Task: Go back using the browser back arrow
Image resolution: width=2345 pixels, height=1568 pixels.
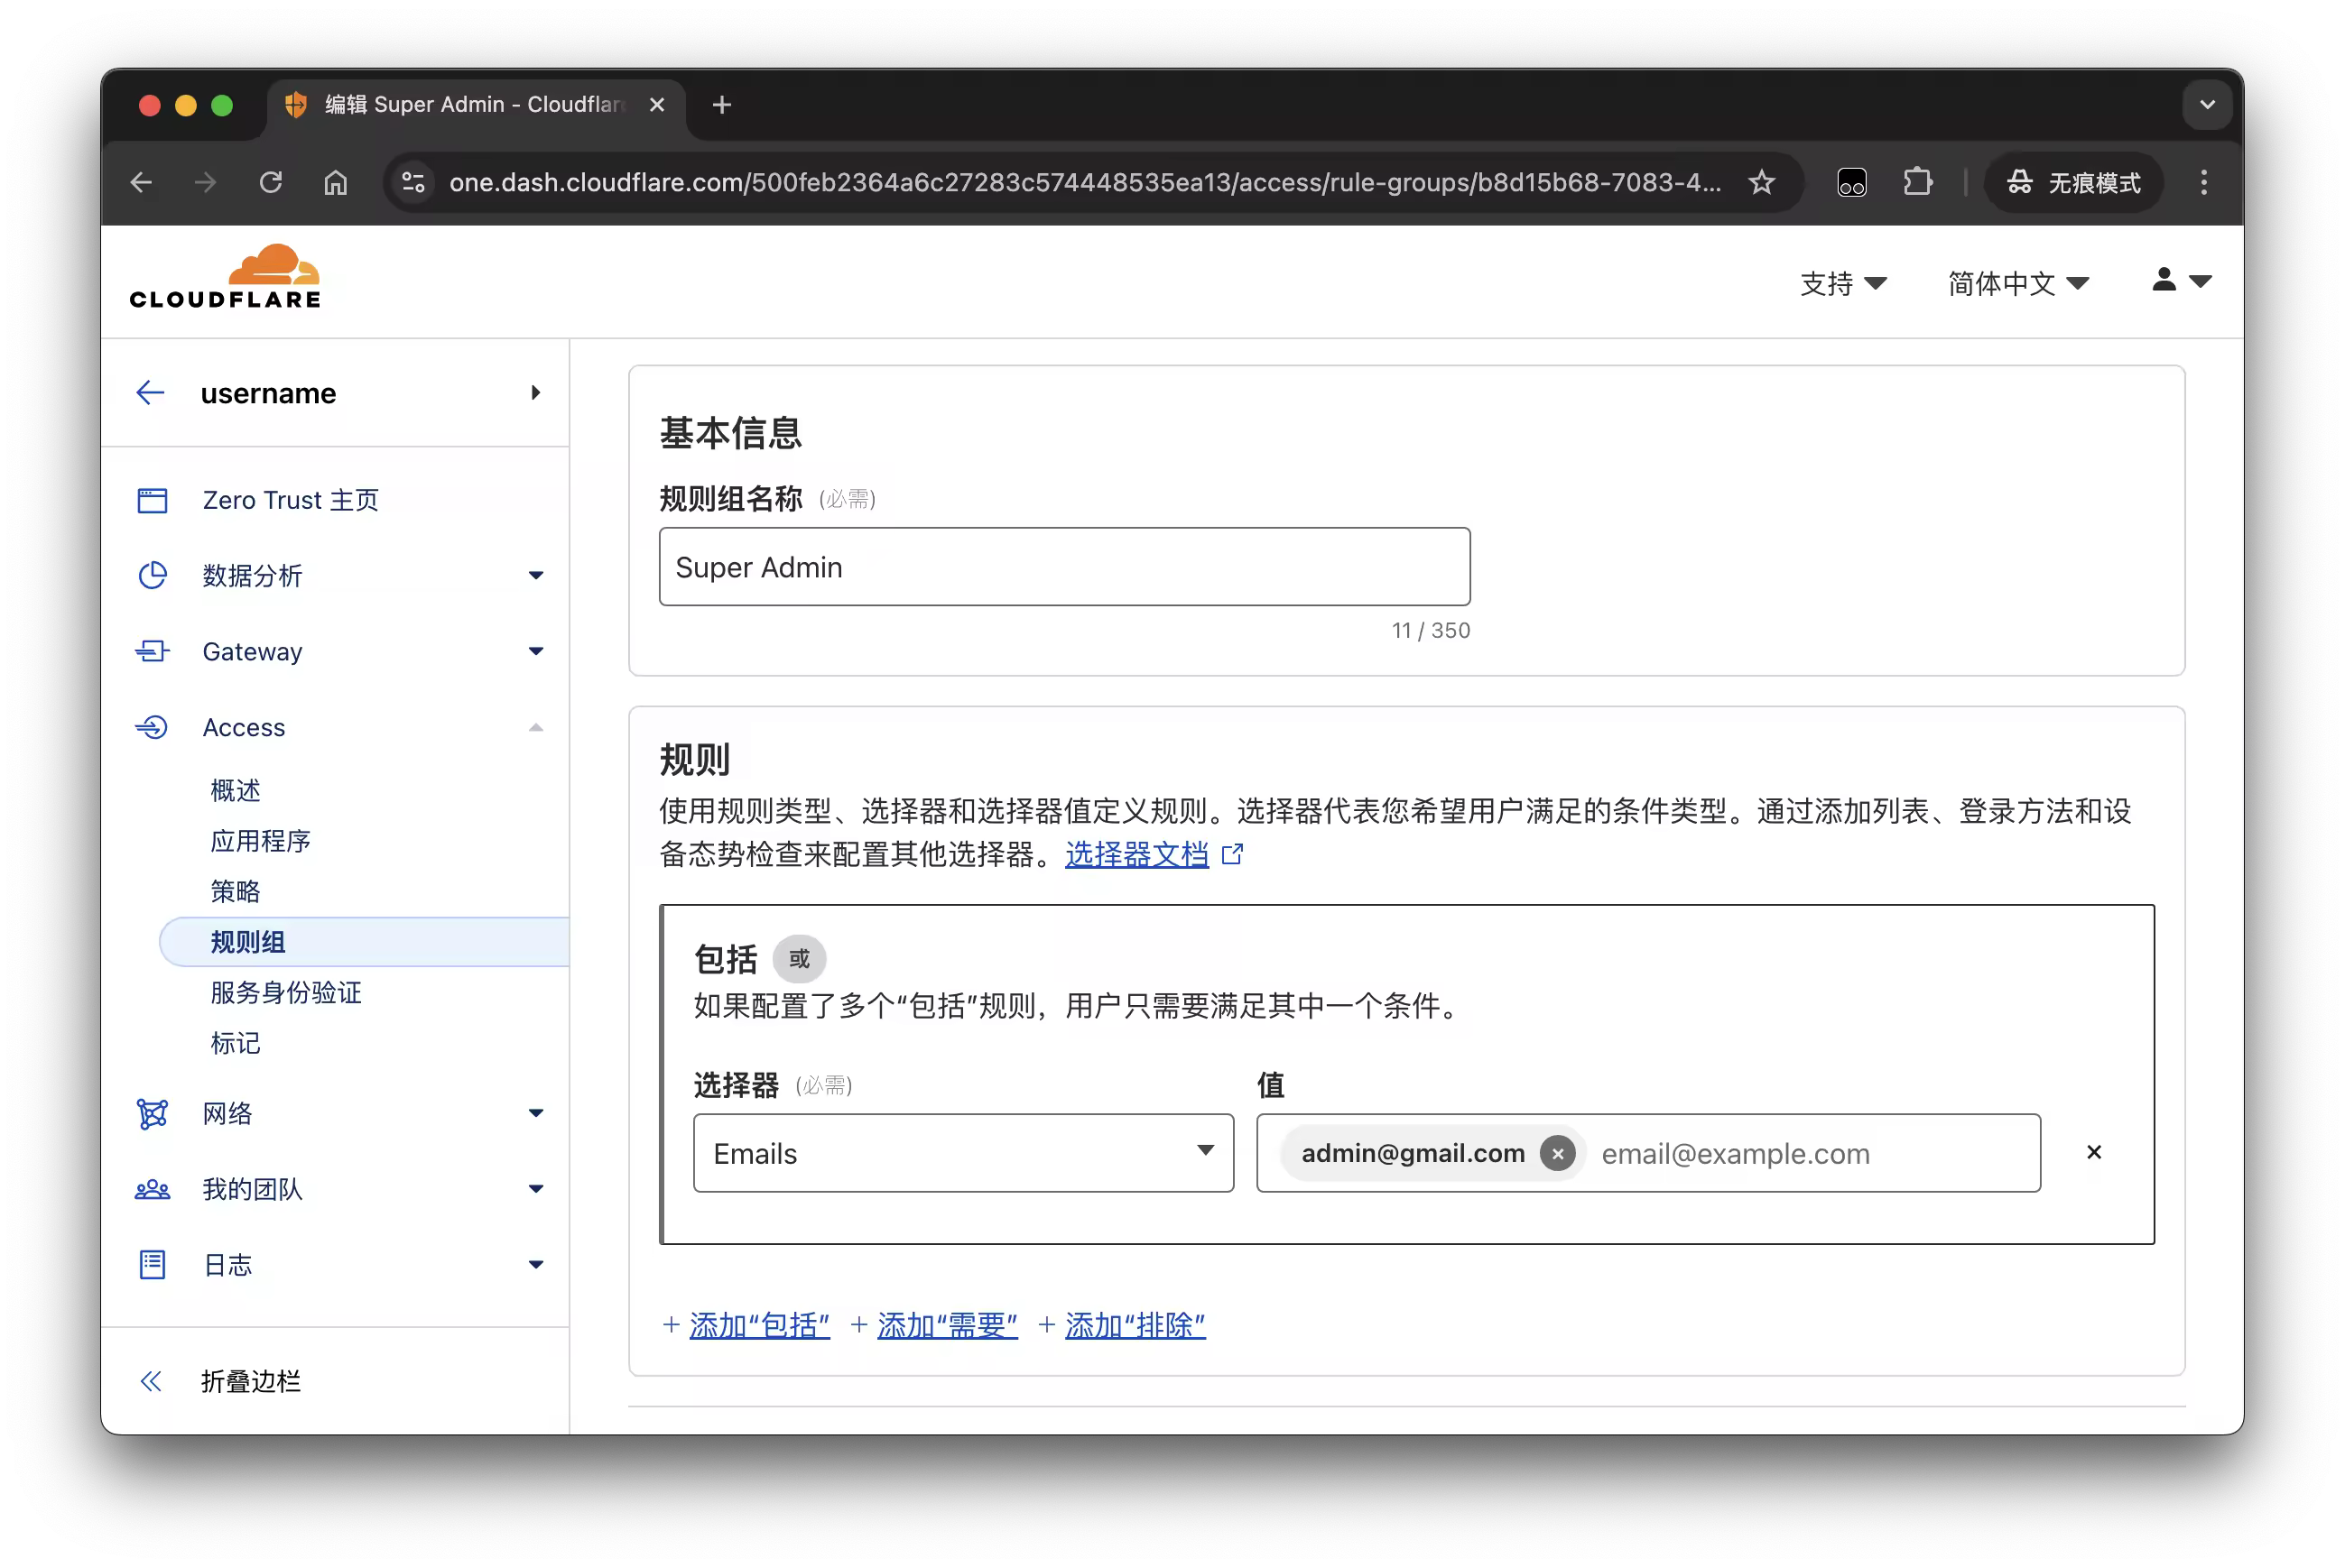Action: pos(142,182)
